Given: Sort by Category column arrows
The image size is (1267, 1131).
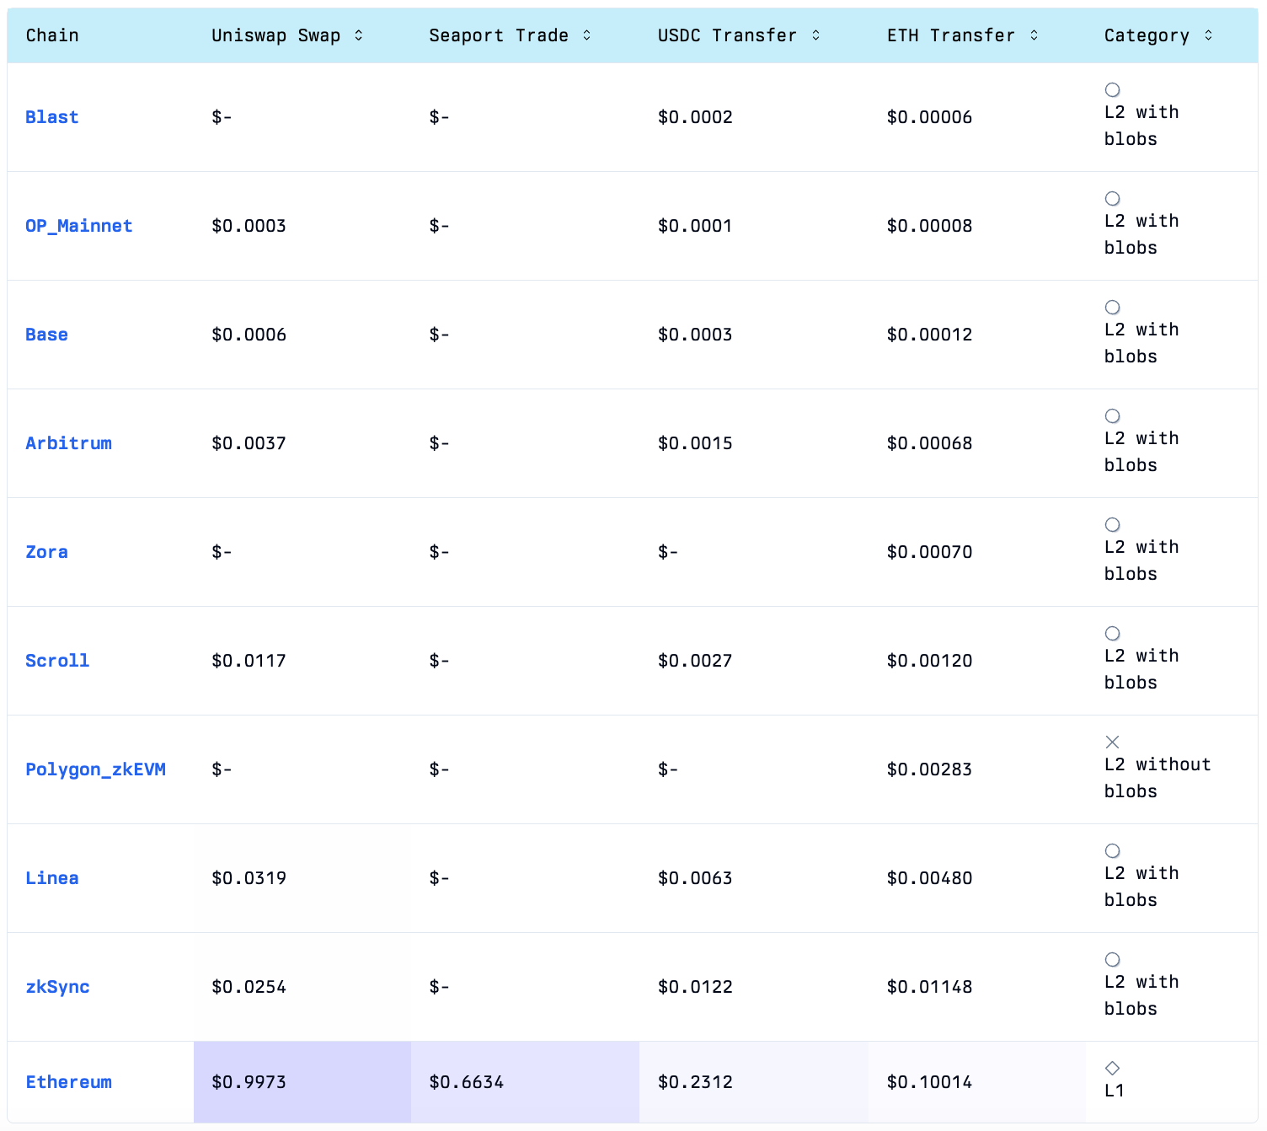Looking at the screenshot, I should (1209, 35).
